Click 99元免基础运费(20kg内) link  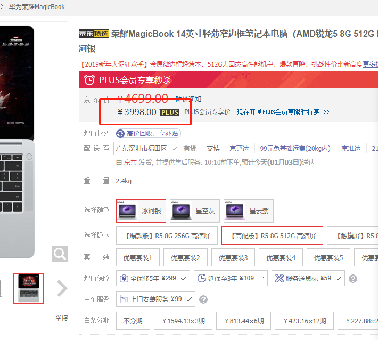pos(295,148)
